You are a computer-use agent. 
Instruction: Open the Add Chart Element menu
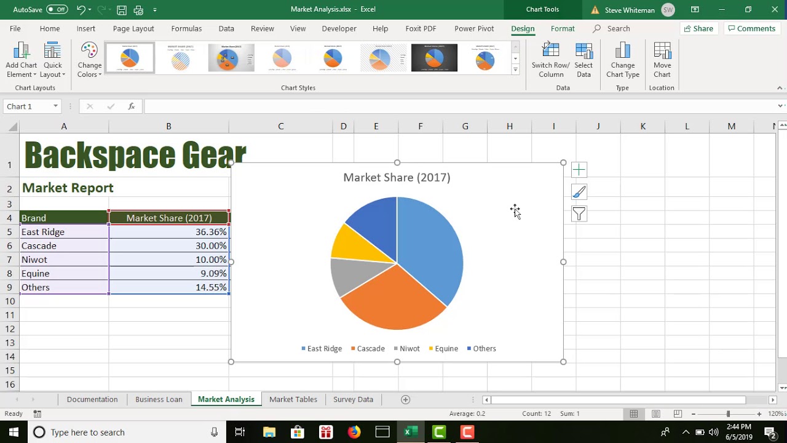click(22, 60)
